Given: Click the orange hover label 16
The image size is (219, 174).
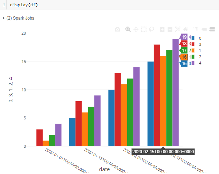Looking at the screenshot, I should point(183,57).
